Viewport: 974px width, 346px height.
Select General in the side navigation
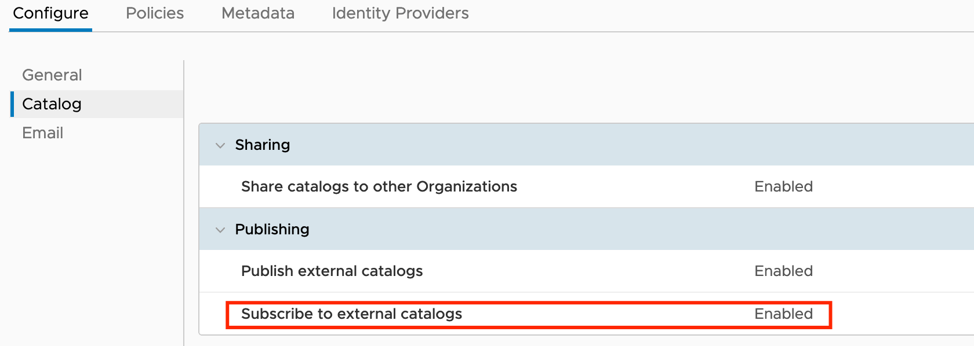click(x=52, y=75)
